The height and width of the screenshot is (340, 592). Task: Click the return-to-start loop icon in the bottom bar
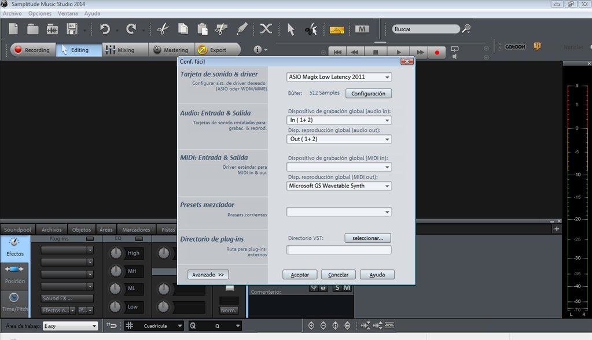111,326
